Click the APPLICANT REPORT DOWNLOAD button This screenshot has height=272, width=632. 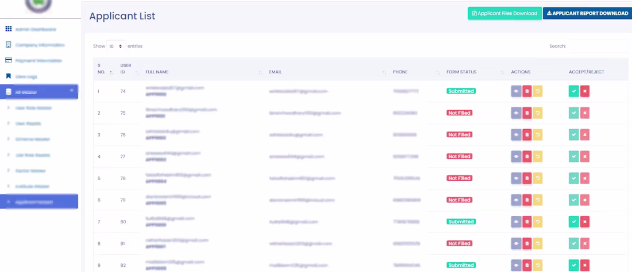[587, 13]
